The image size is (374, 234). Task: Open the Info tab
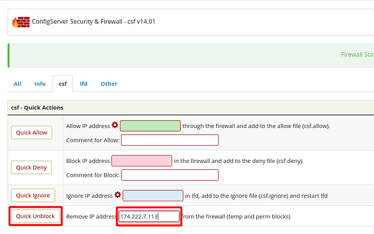[x=40, y=84]
